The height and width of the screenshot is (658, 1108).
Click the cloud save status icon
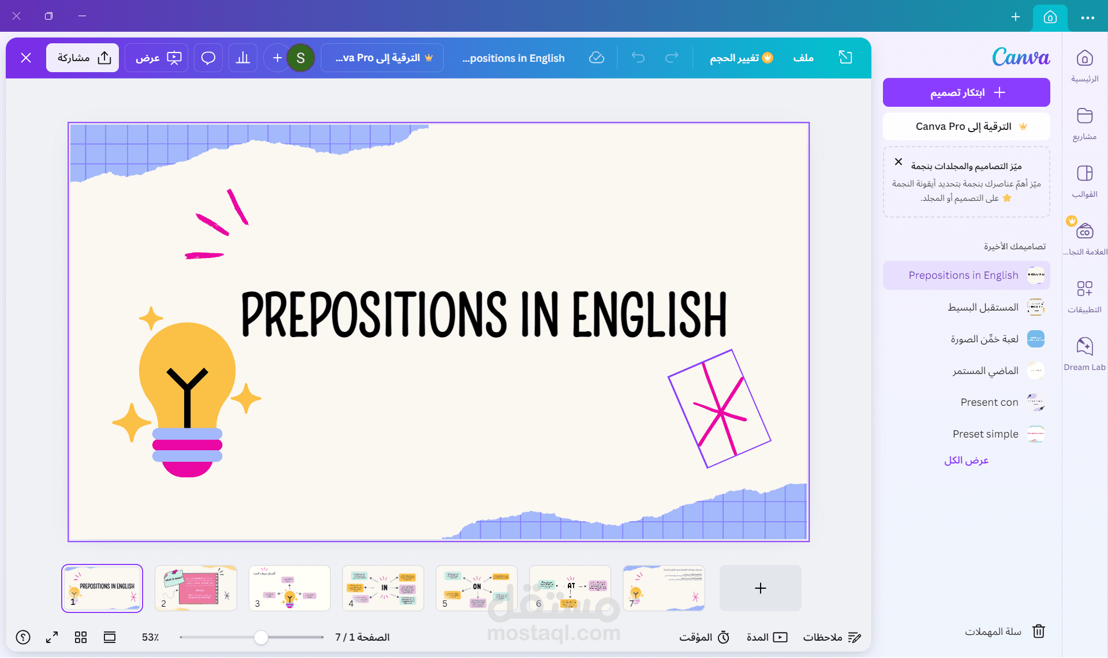[597, 58]
